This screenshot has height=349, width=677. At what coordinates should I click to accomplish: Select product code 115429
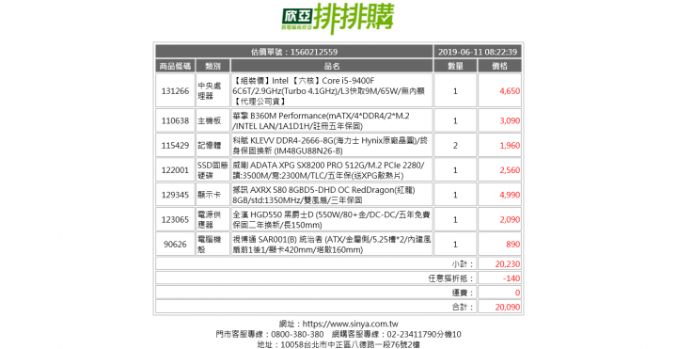click(x=175, y=146)
